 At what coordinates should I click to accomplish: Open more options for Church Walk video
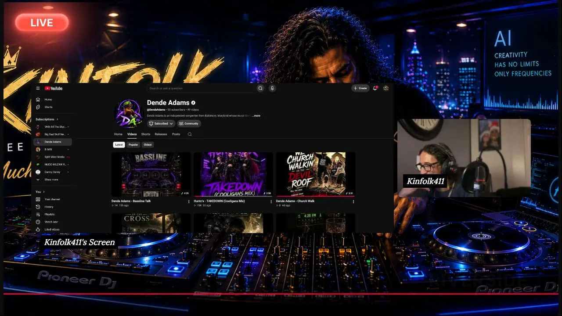pos(353,202)
